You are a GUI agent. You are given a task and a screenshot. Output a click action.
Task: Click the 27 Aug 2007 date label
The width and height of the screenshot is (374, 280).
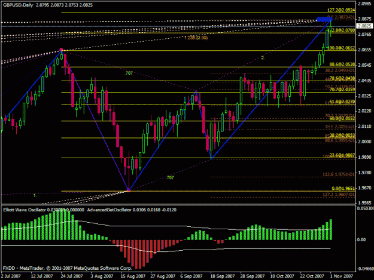163,276
